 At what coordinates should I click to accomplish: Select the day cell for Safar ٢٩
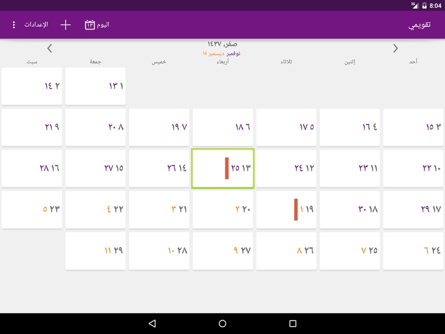click(95, 251)
